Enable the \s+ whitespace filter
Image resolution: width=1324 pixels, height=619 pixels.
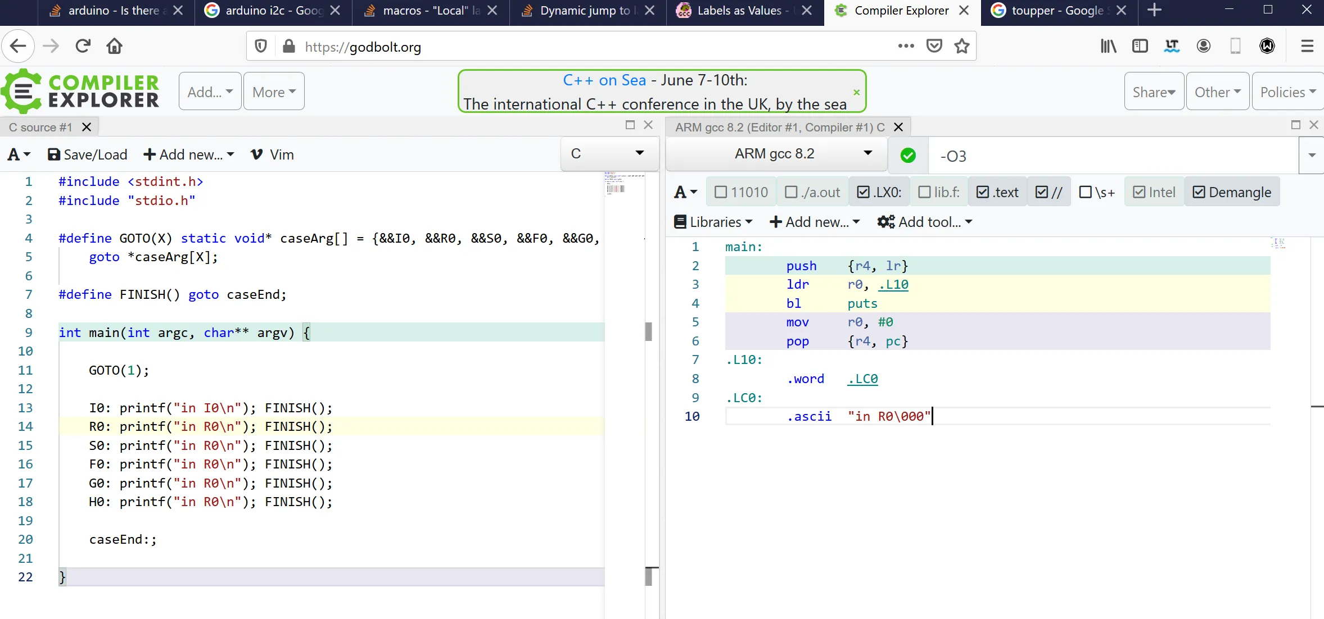pyautogui.click(x=1097, y=192)
